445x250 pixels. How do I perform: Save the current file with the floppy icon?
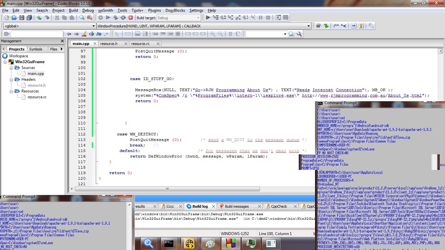point(22,18)
